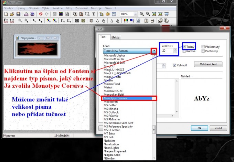
Task: Open the Obrázek menu
Action: pyautogui.click(x=34, y=8)
